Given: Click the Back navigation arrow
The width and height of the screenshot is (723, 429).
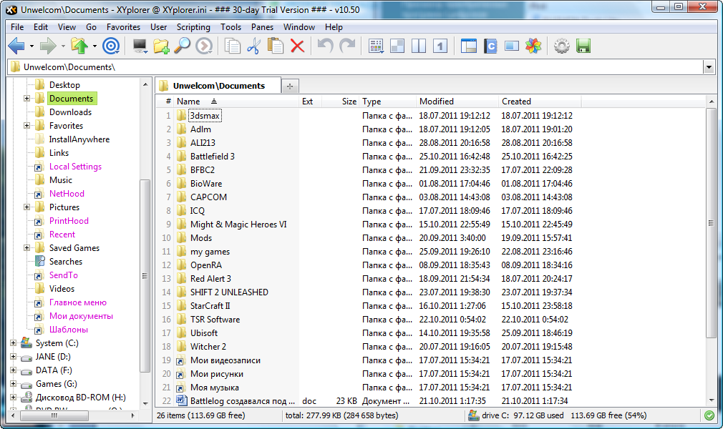Looking at the screenshot, I should click(x=16, y=46).
